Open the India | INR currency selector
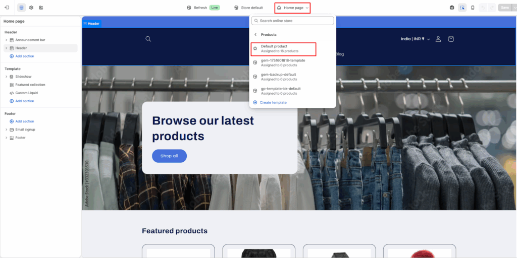Screen dimensions: 517x258 [415, 39]
